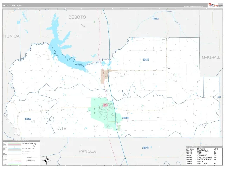
Task: Click INDEPENDENCE in the ZIP index table
Action: [x=204, y=159]
